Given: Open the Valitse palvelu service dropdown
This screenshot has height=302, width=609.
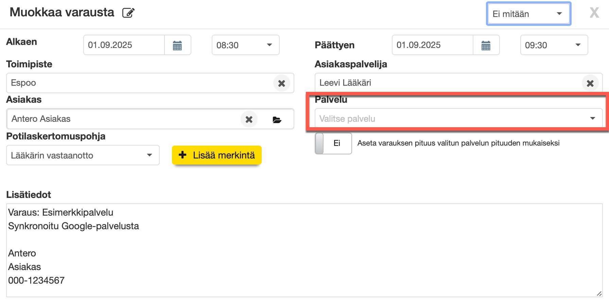Looking at the screenshot, I should pos(458,119).
